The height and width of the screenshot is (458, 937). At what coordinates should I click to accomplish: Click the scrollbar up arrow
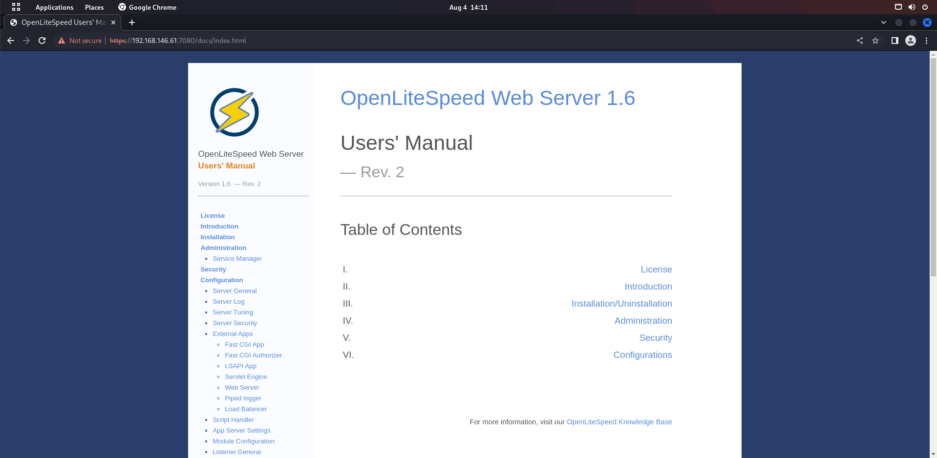point(933,55)
